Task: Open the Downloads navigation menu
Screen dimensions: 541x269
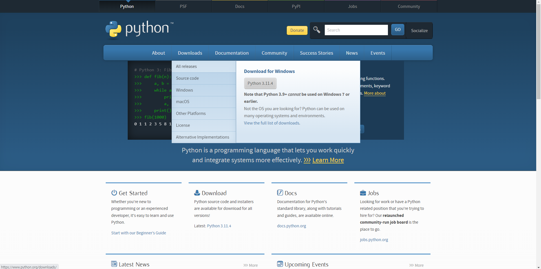Action: coord(190,53)
